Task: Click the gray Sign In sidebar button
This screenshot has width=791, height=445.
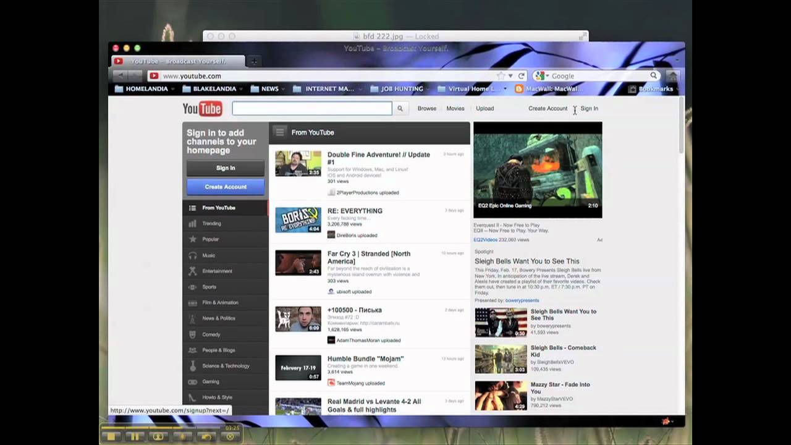Action: [x=226, y=168]
